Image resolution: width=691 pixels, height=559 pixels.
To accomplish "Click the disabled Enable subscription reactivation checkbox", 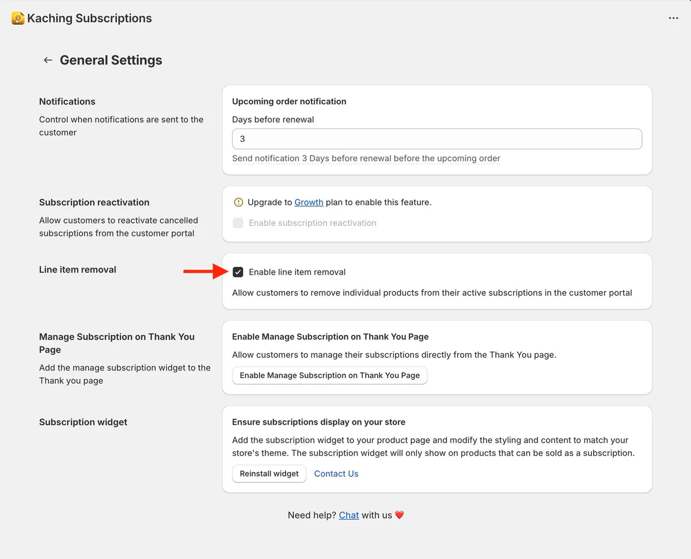I will [238, 223].
